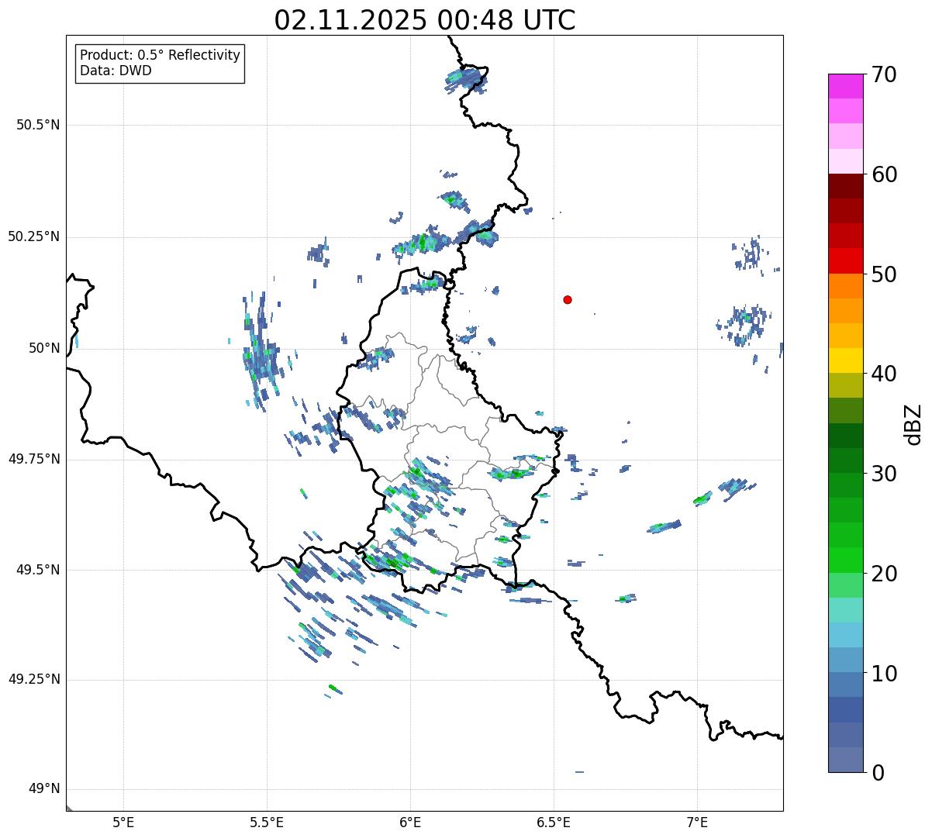Image resolution: width=932 pixels, height=838 pixels.
Task: Click the 6°E longitude label
Action: 410,822
